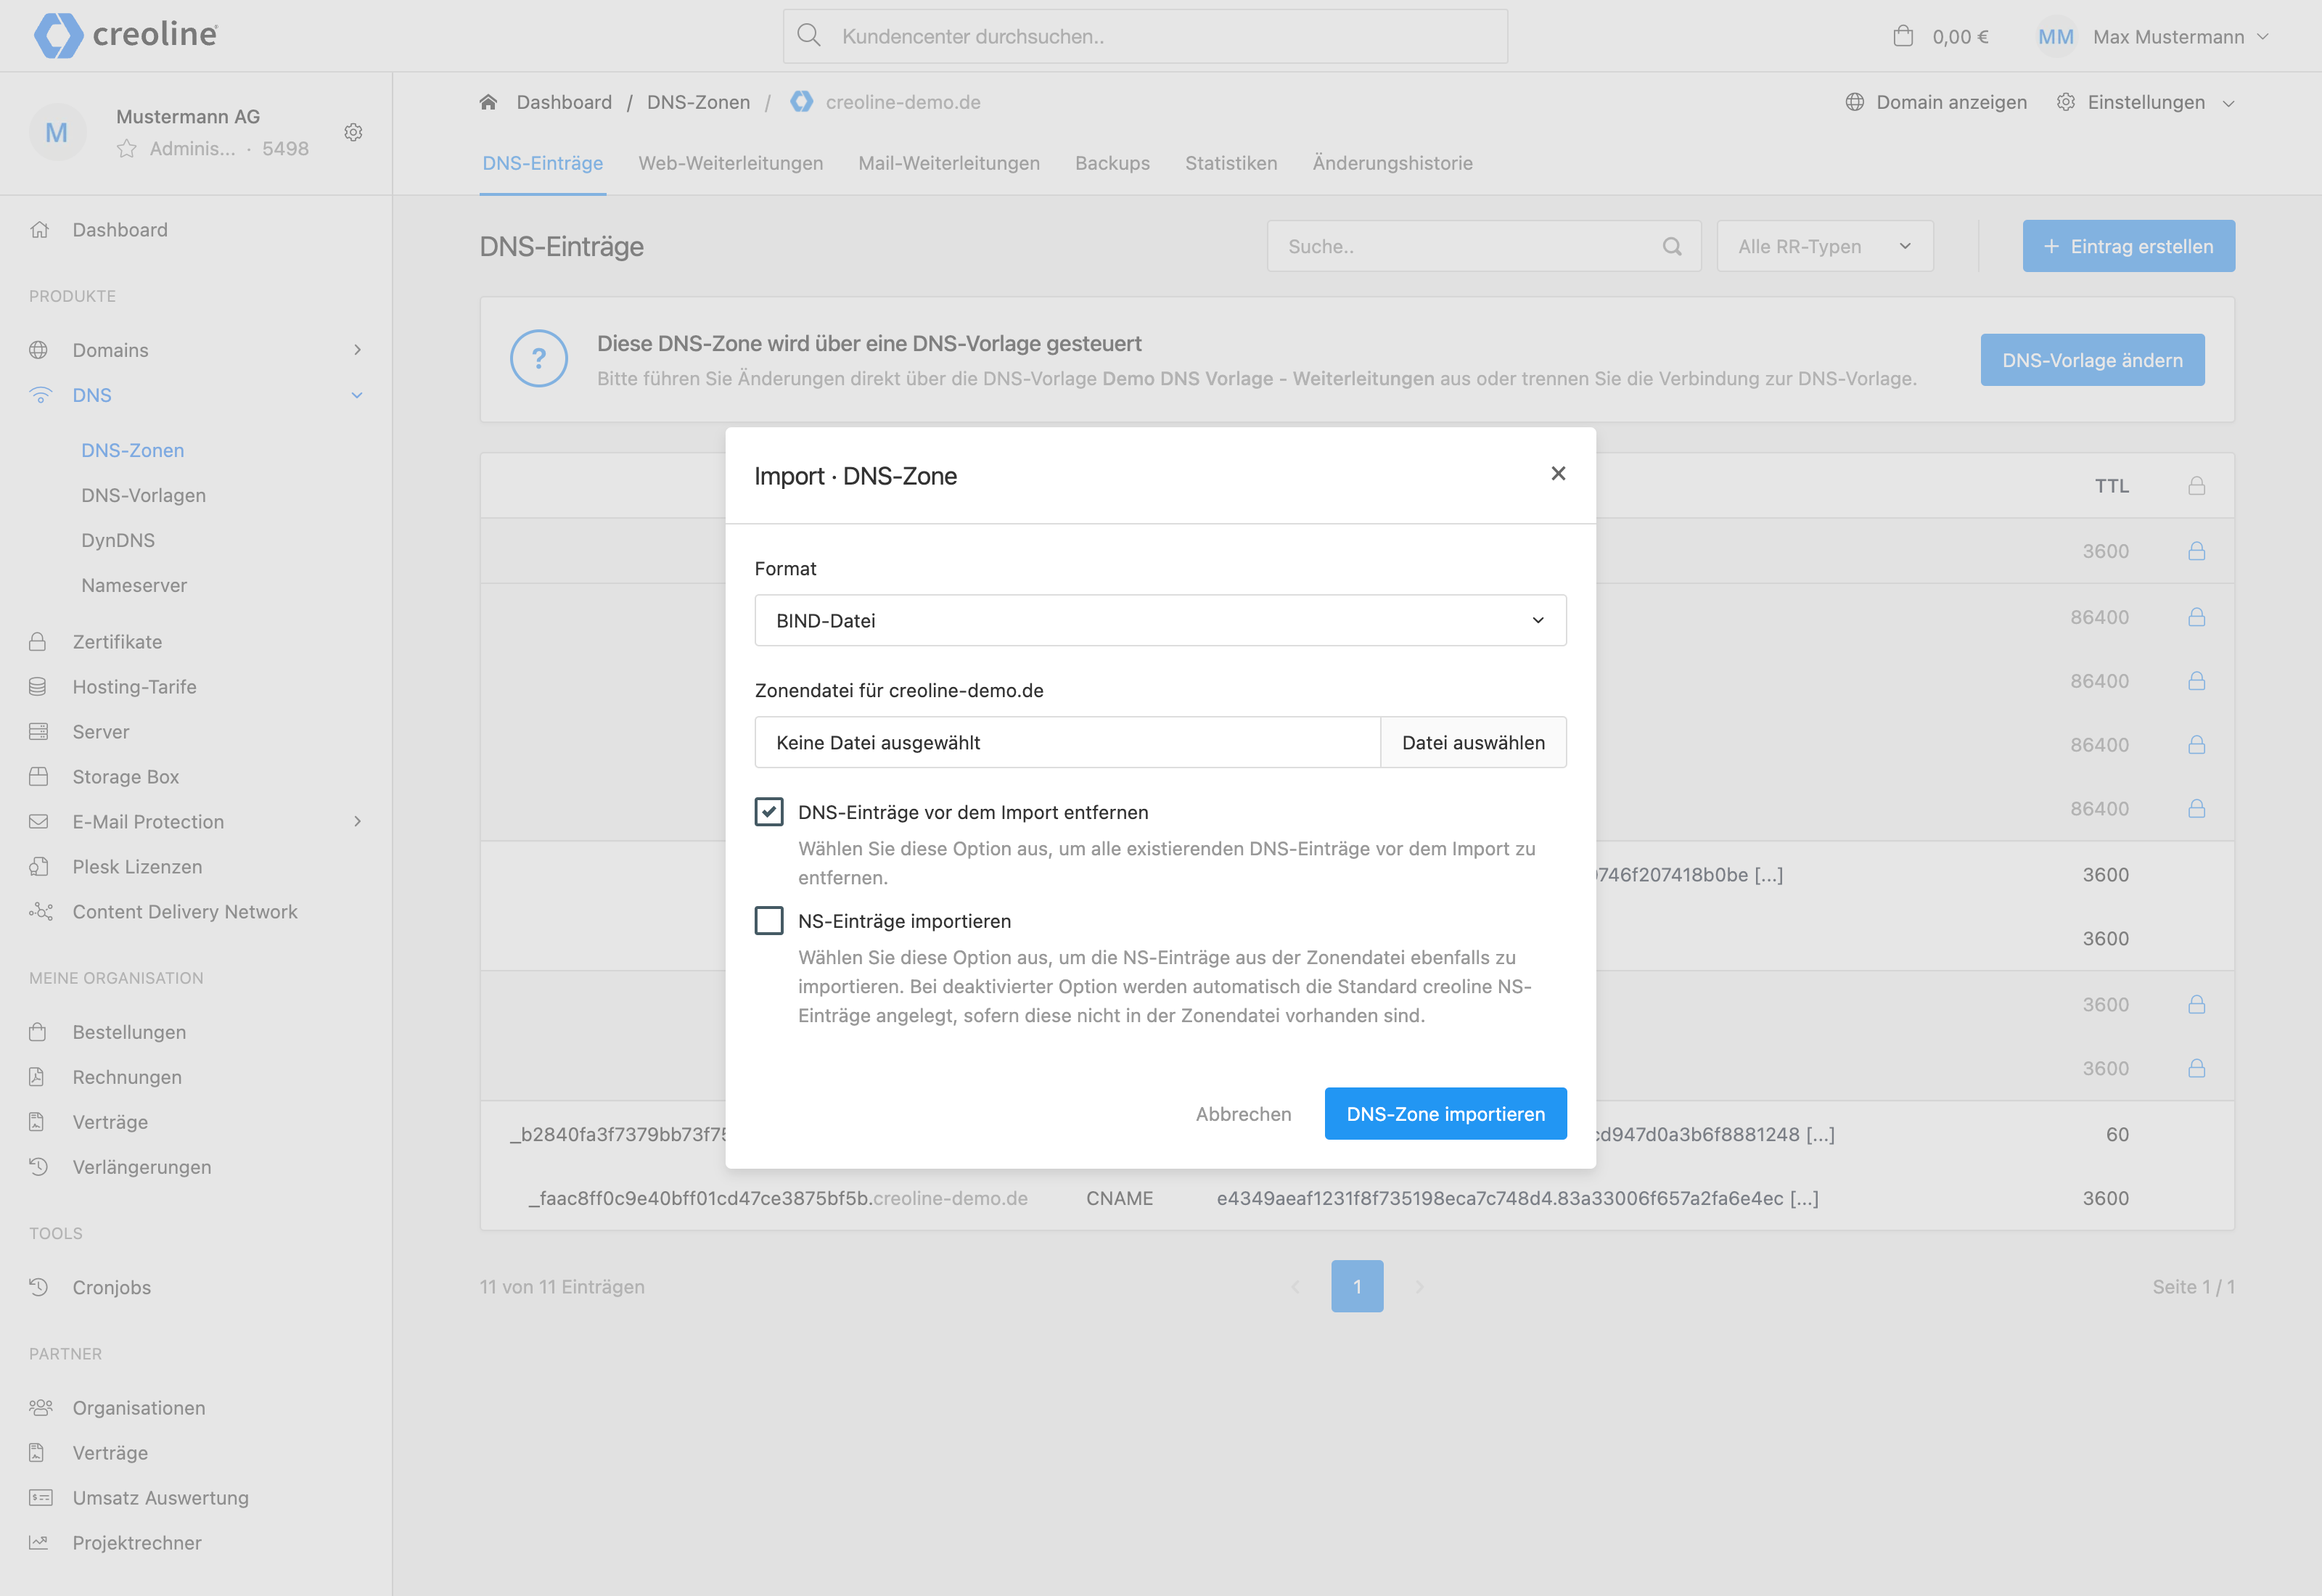2322x1596 pixels.
Task: Open the Statistiken tab
Action: click(1231, 163)
